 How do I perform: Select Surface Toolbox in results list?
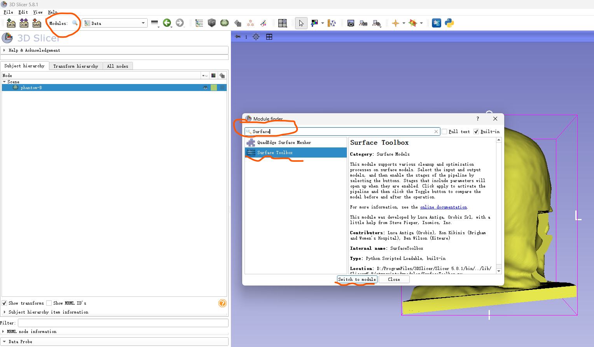click(x=296, y=152)
